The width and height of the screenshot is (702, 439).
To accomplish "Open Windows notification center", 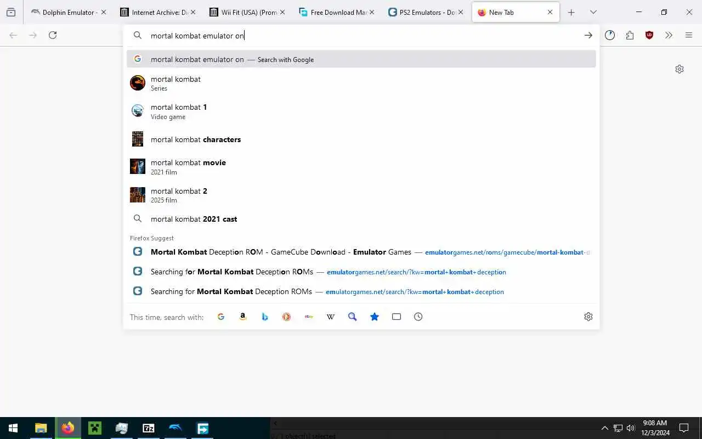I will pyautogui.click(x=684, y=428).
